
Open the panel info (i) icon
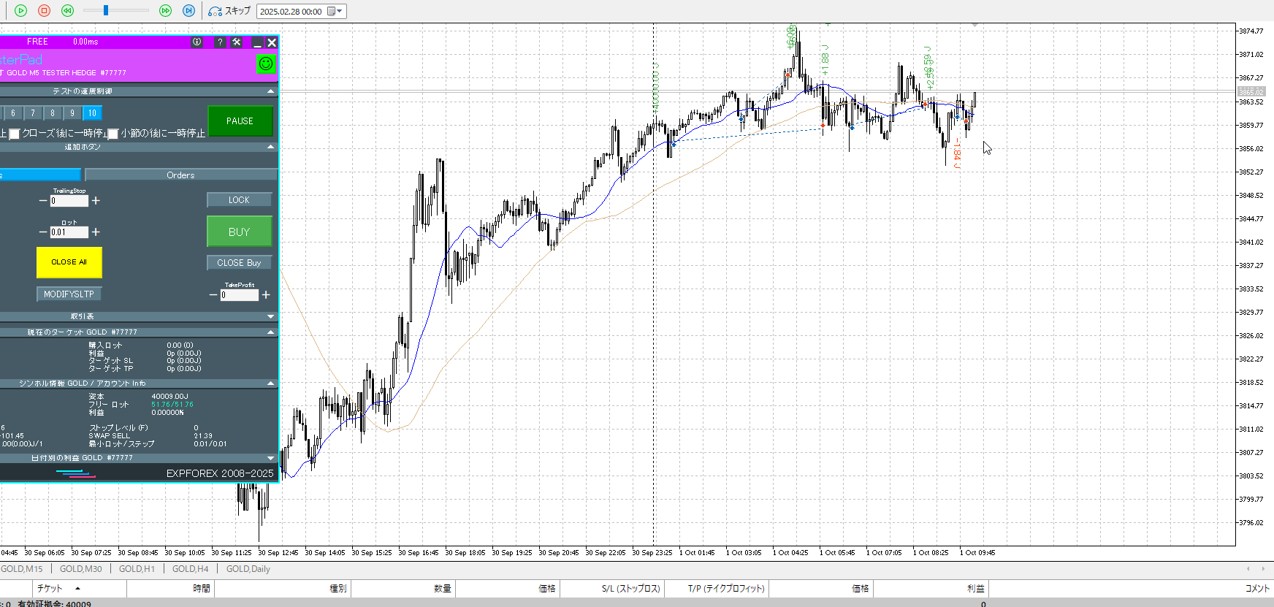197,42
